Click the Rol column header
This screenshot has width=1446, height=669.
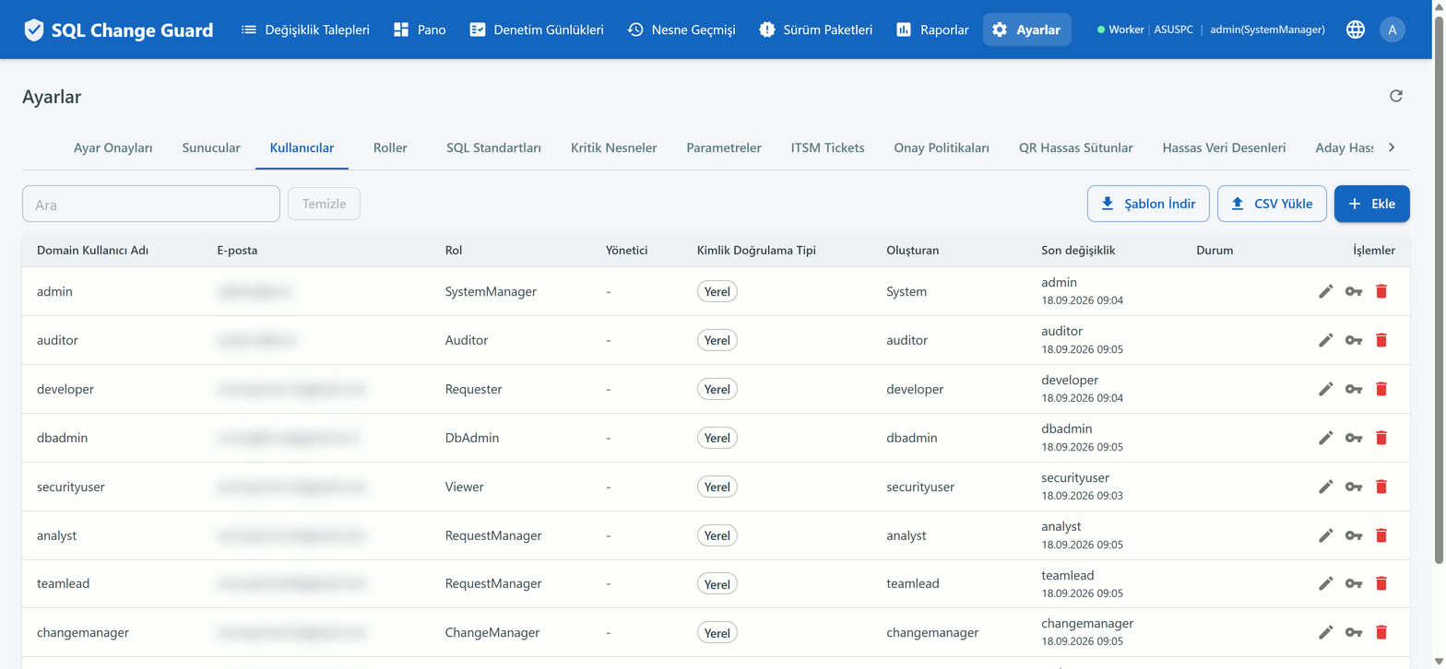(454, 250)
